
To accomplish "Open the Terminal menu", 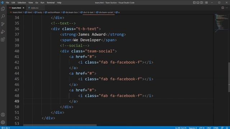I will pyautogui.click(x=51, y=3).
